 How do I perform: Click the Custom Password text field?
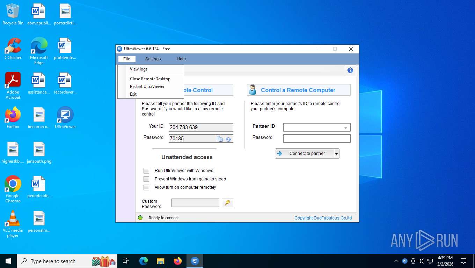point(195,203)
